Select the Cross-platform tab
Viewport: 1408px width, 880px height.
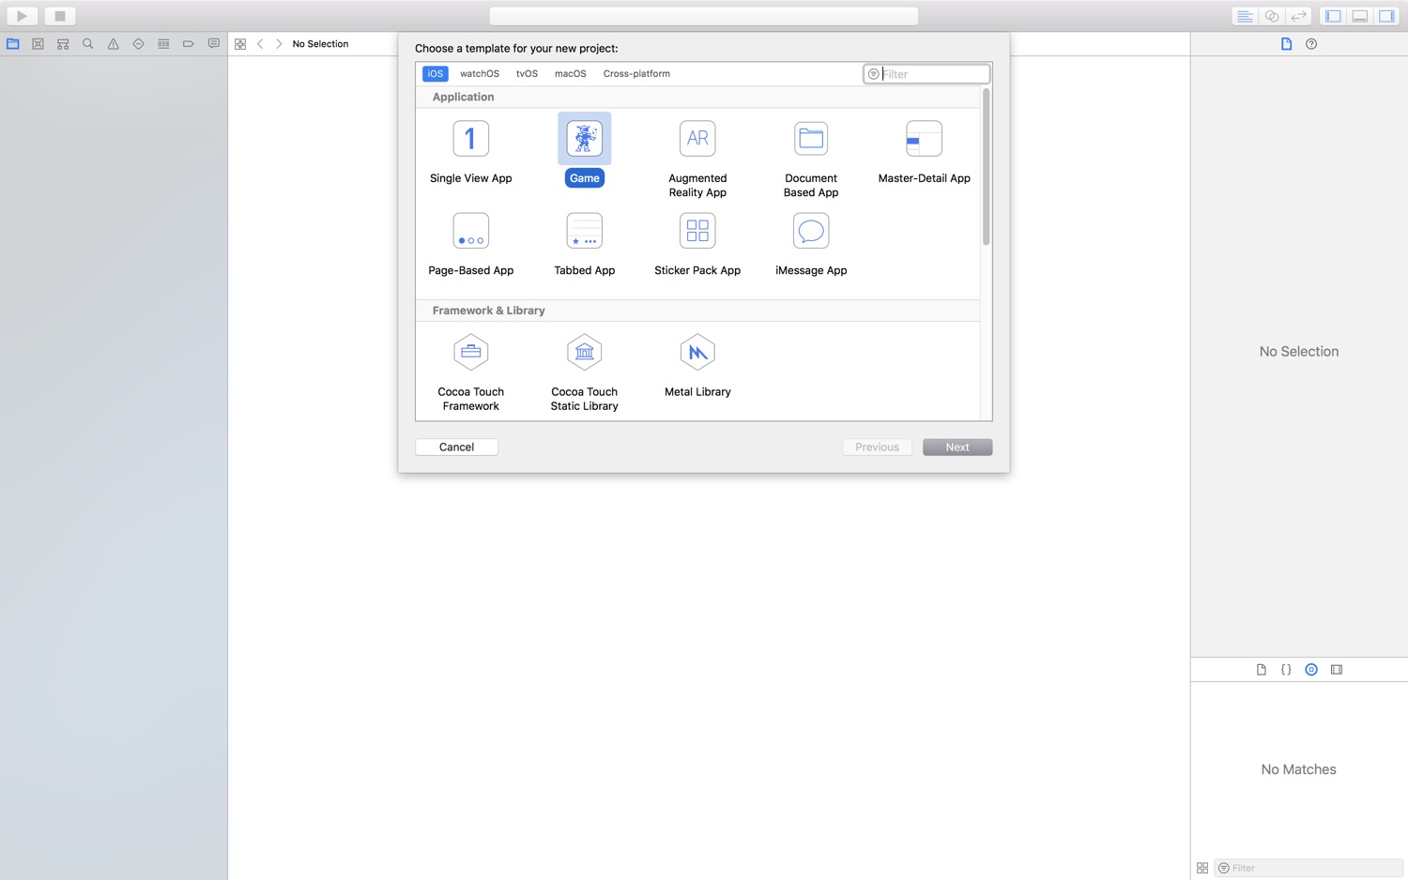pyautogui.click(x=636, y=73)
